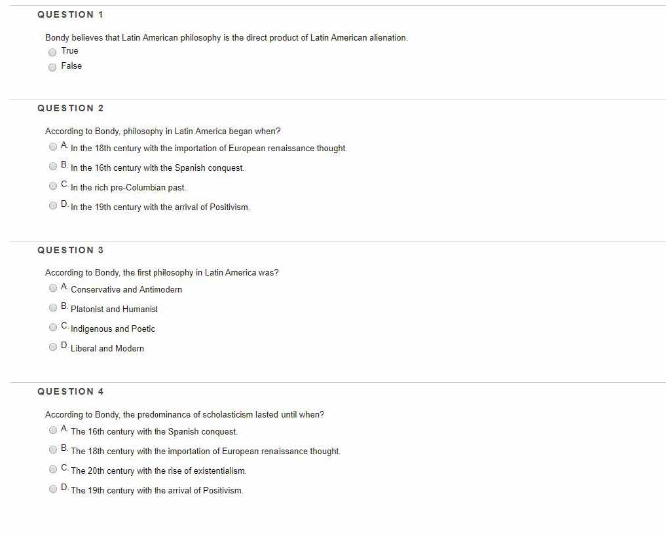
Task: Choose 'In the rich pre-Columbian past' radio
Action: (53, 186)
